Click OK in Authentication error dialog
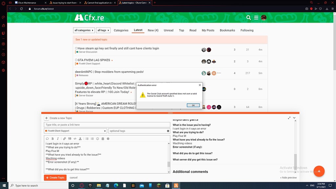Screen dimensions: 336x189 point(193,105)
